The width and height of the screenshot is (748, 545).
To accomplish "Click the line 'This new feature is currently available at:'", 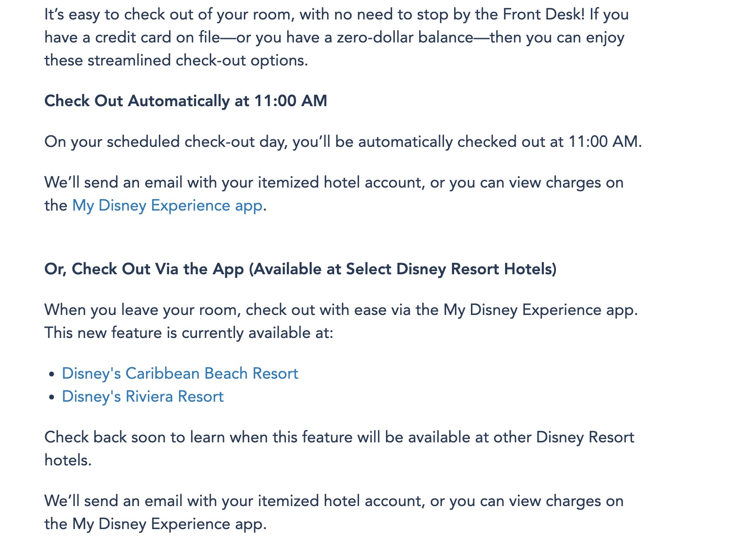I will pyautogui.click(x=189, y=333).
